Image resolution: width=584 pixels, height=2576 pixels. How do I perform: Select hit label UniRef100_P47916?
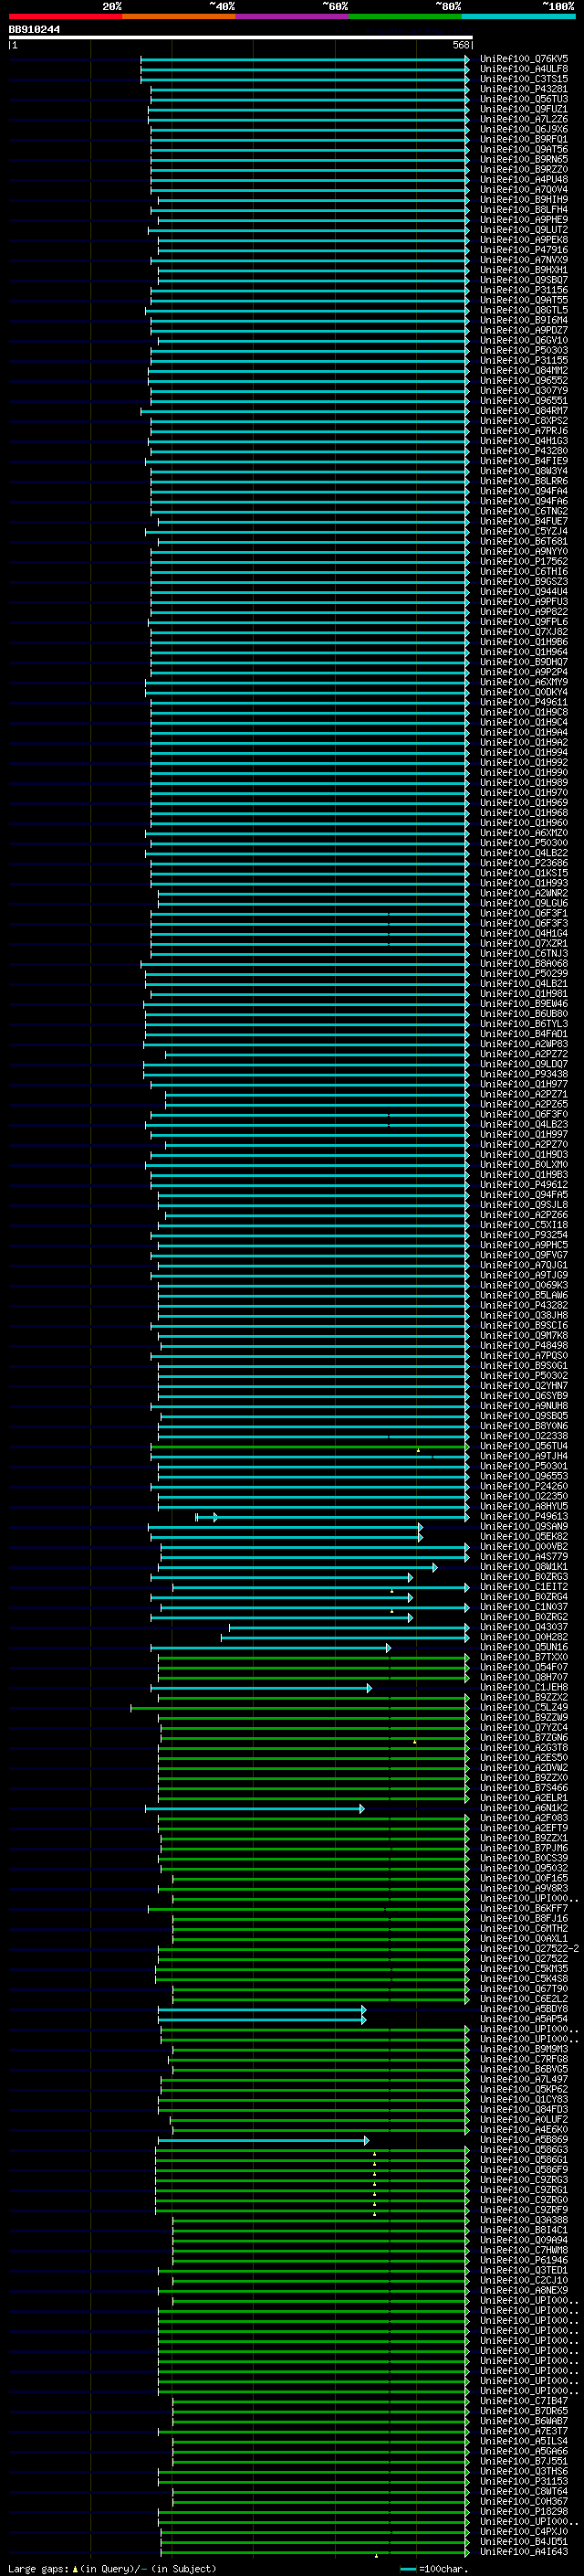click(x=524, y=250)
